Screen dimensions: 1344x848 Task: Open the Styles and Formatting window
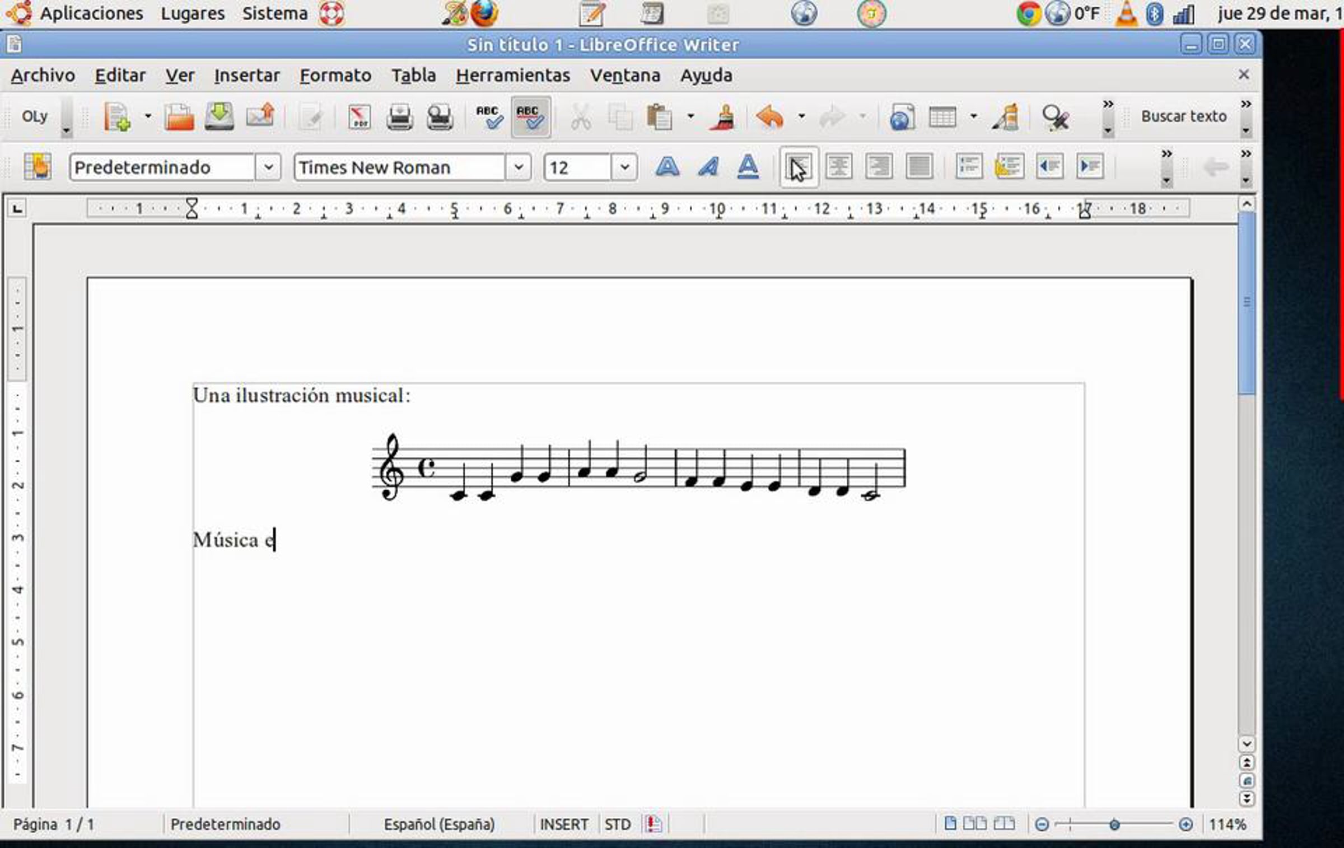(38, 166)
